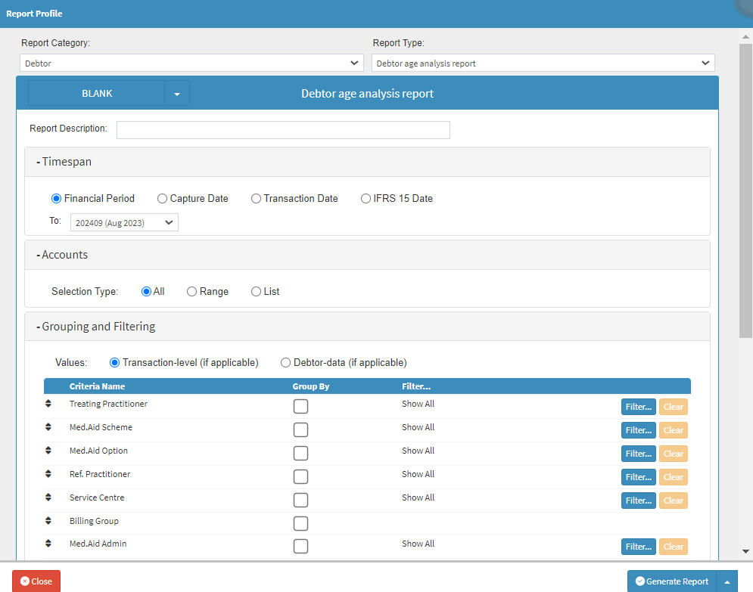This screenshot has width=753, height=592.
Task: Click the Report Description text field
Action: pyautogui.click(x=283, y=130)
